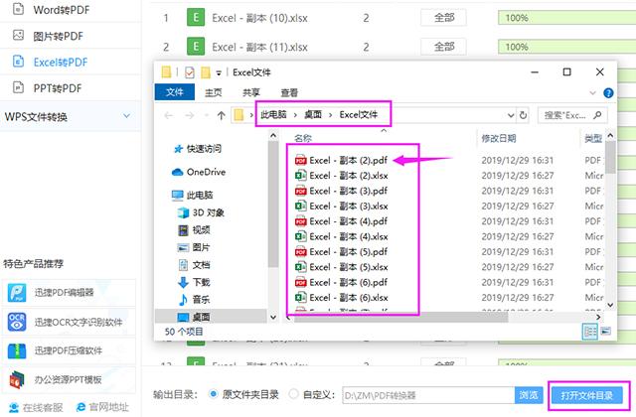This screenshot has width=636, height=417.
Task: Open 官网地址 website link
Action: point(102,407)
